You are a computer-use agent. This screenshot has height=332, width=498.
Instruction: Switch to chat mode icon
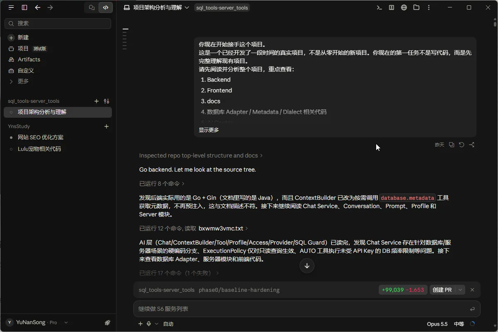click(x=92, y=7)
